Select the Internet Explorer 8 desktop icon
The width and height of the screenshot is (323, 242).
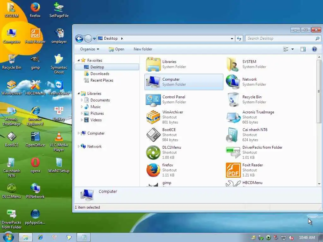[x=35, y=116]
